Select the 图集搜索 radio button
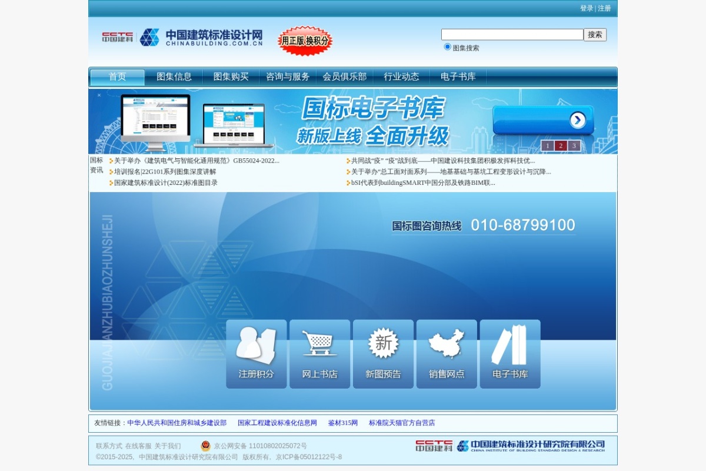 (447, 47)
